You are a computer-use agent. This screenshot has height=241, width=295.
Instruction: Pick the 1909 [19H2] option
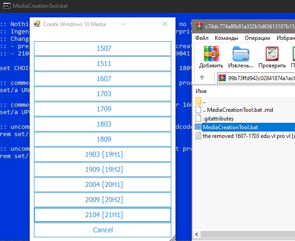tap(103, 170)
